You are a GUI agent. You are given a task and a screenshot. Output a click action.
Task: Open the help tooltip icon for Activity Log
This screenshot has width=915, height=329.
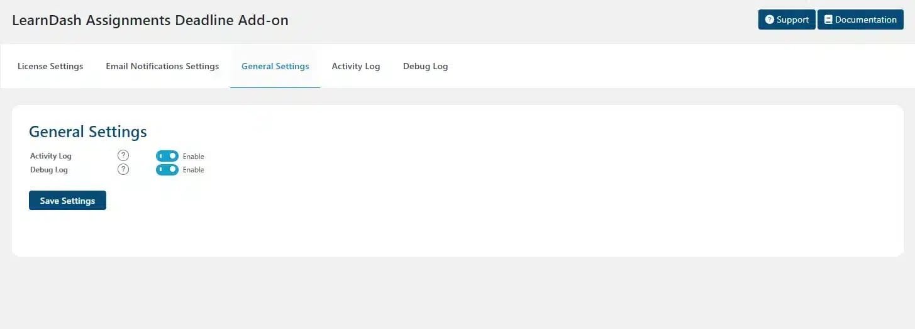point(123,155)
